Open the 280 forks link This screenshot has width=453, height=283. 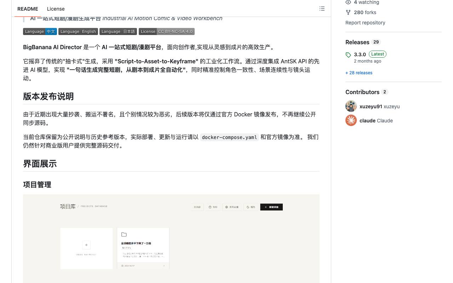pos(365,12)
